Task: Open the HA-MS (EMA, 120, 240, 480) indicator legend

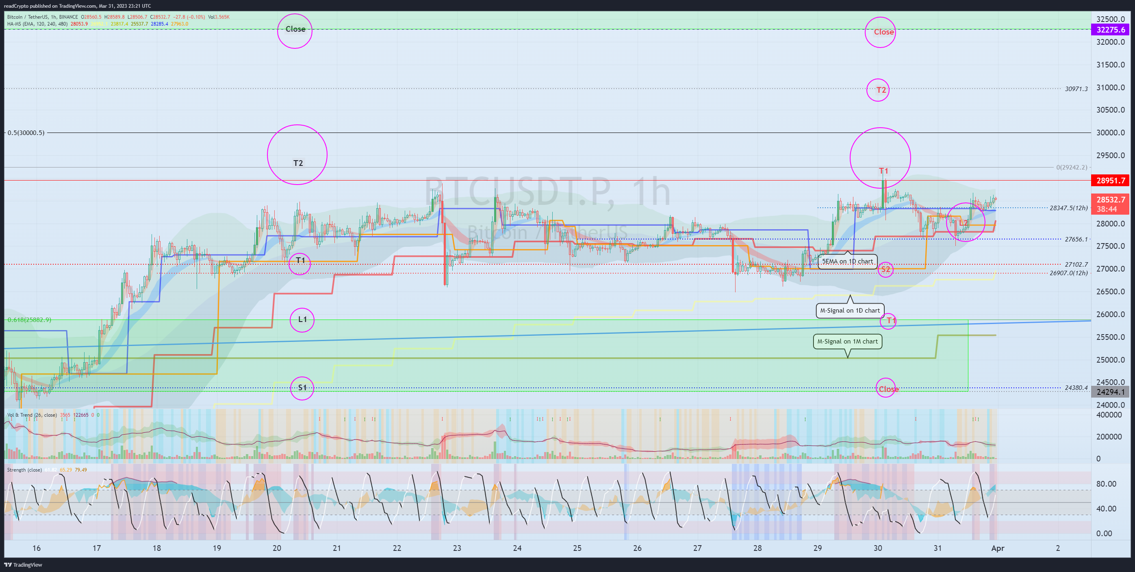Action: click(37, 24)
